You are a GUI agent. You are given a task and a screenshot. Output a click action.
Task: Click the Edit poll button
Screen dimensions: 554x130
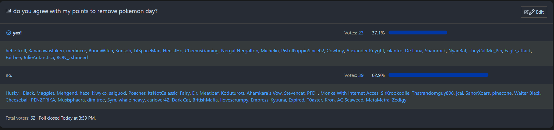click(534, 12)
